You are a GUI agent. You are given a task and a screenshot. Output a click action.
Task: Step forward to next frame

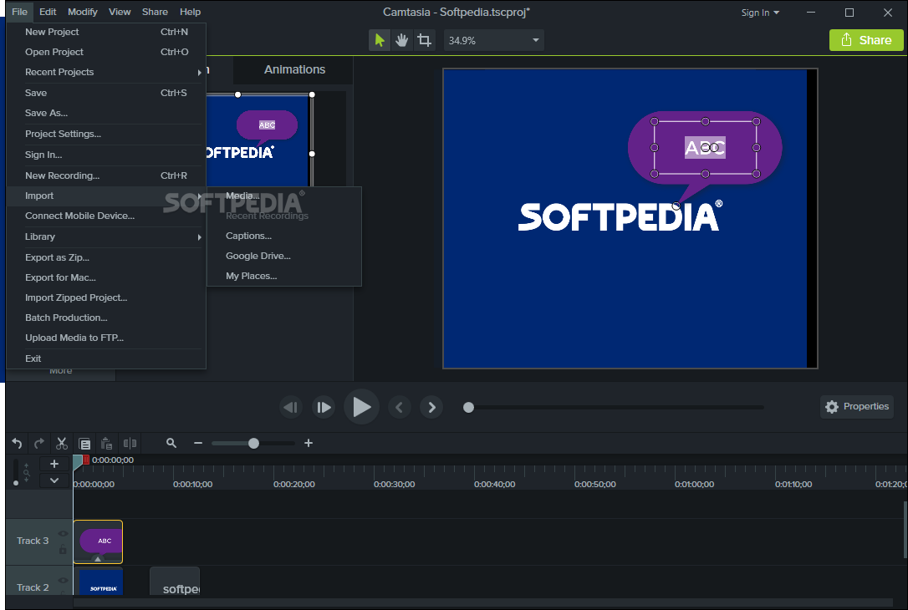click(x=324, y=407)
